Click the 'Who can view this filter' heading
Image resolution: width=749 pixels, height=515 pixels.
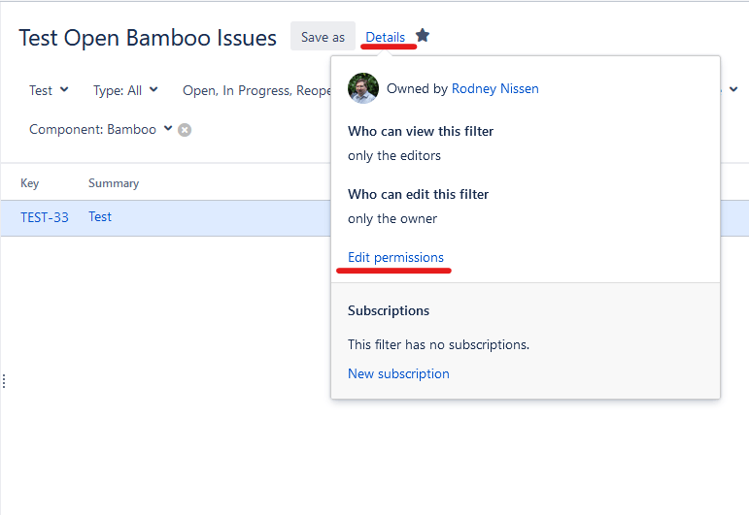click(x=421, y=131)
